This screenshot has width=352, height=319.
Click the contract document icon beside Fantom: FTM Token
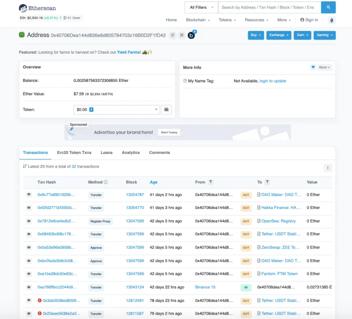tap(259, 274)
